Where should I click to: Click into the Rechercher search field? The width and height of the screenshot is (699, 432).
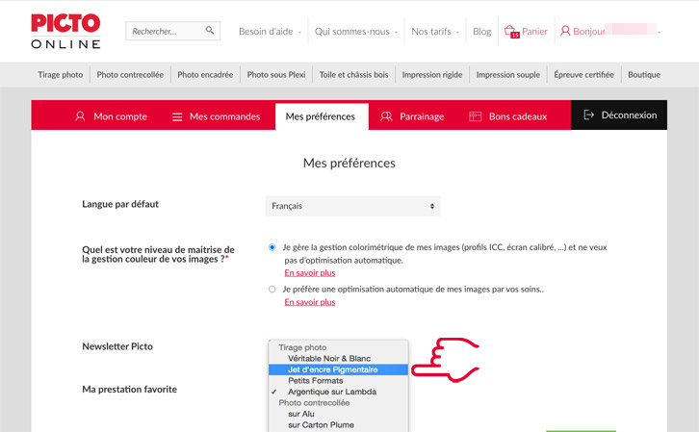162,32
